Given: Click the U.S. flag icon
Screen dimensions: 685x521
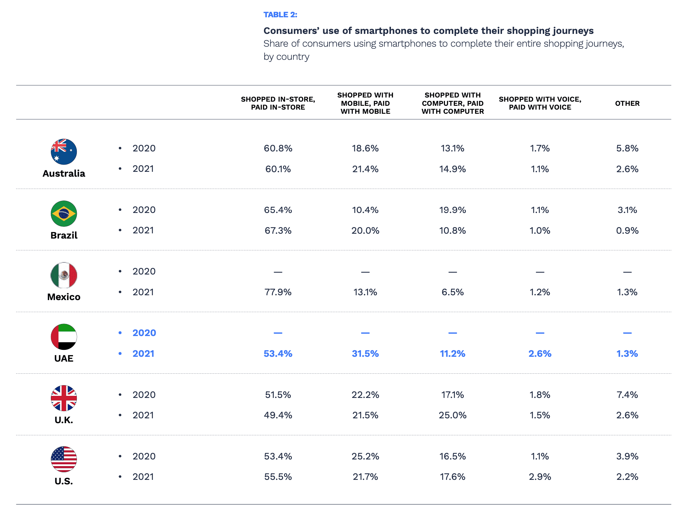Looking at the screenshot, I should pos(64,459).
